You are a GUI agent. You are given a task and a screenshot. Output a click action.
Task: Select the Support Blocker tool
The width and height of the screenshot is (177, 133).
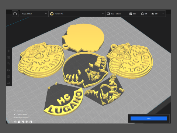(9, 83)
